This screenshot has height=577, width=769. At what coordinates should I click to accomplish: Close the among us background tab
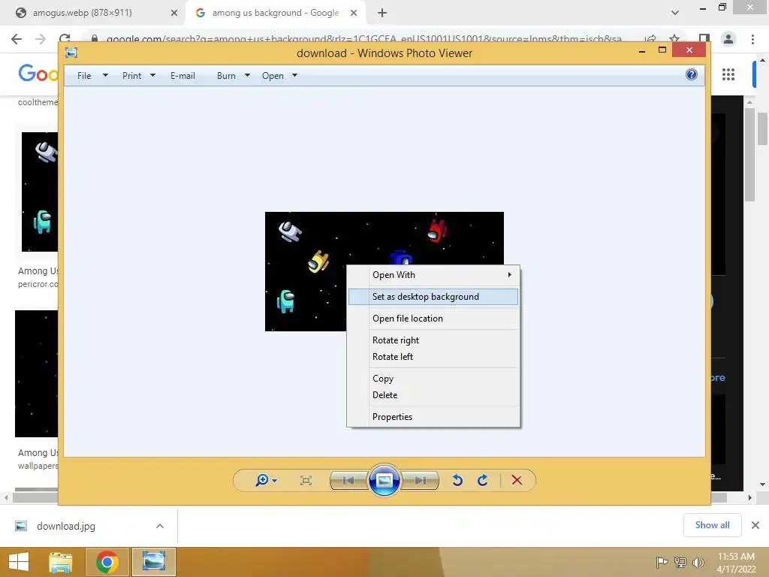point(354,13)
